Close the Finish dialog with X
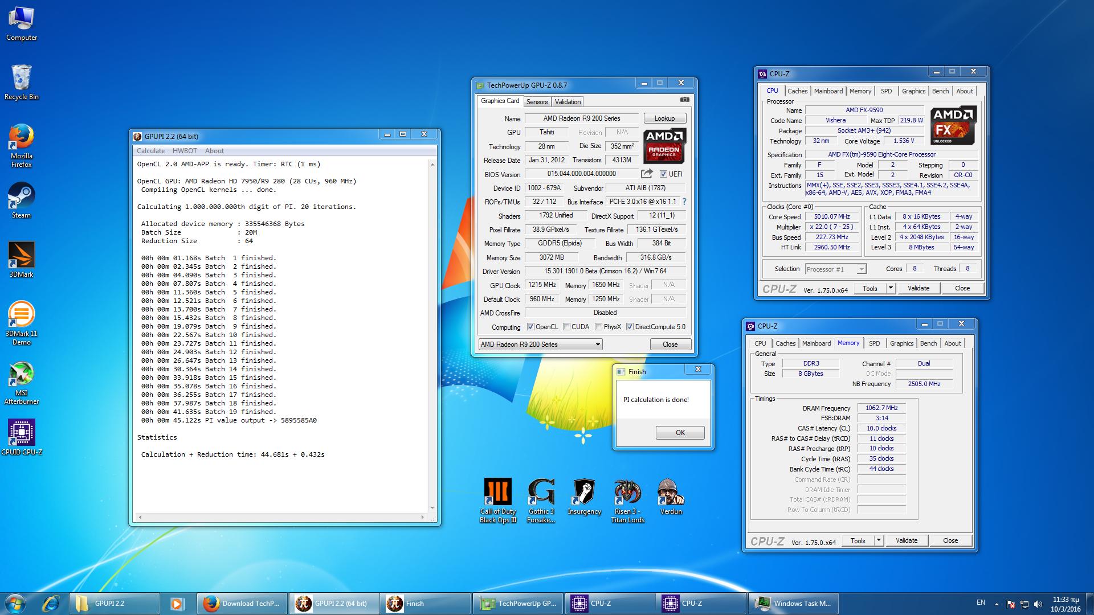 click(698, 370)
